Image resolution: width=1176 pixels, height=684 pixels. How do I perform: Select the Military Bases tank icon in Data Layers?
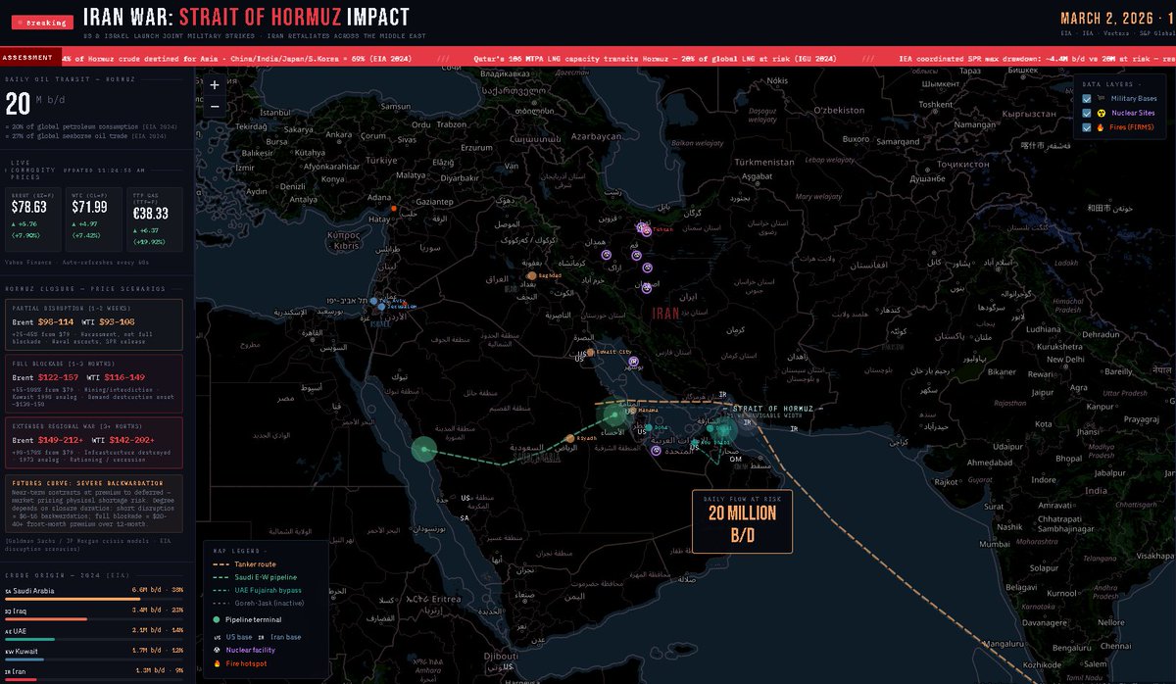[x=1100, y=97]
